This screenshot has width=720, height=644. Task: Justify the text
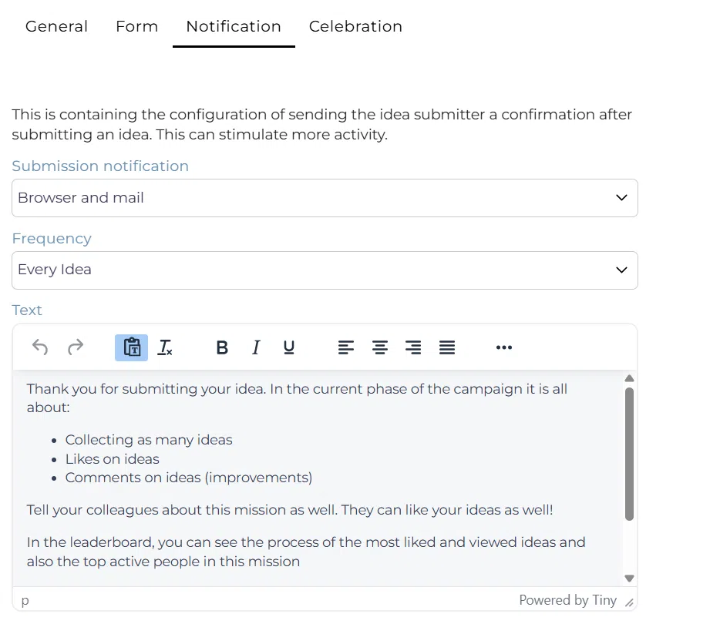pos(447,347)
